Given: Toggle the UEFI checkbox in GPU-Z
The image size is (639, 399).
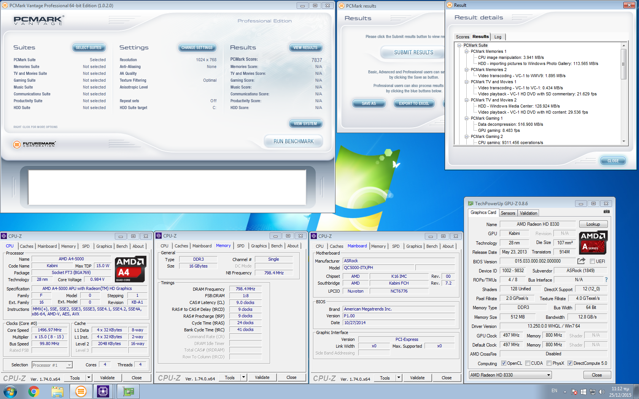Looking at the screenshot, I should 592,261.
